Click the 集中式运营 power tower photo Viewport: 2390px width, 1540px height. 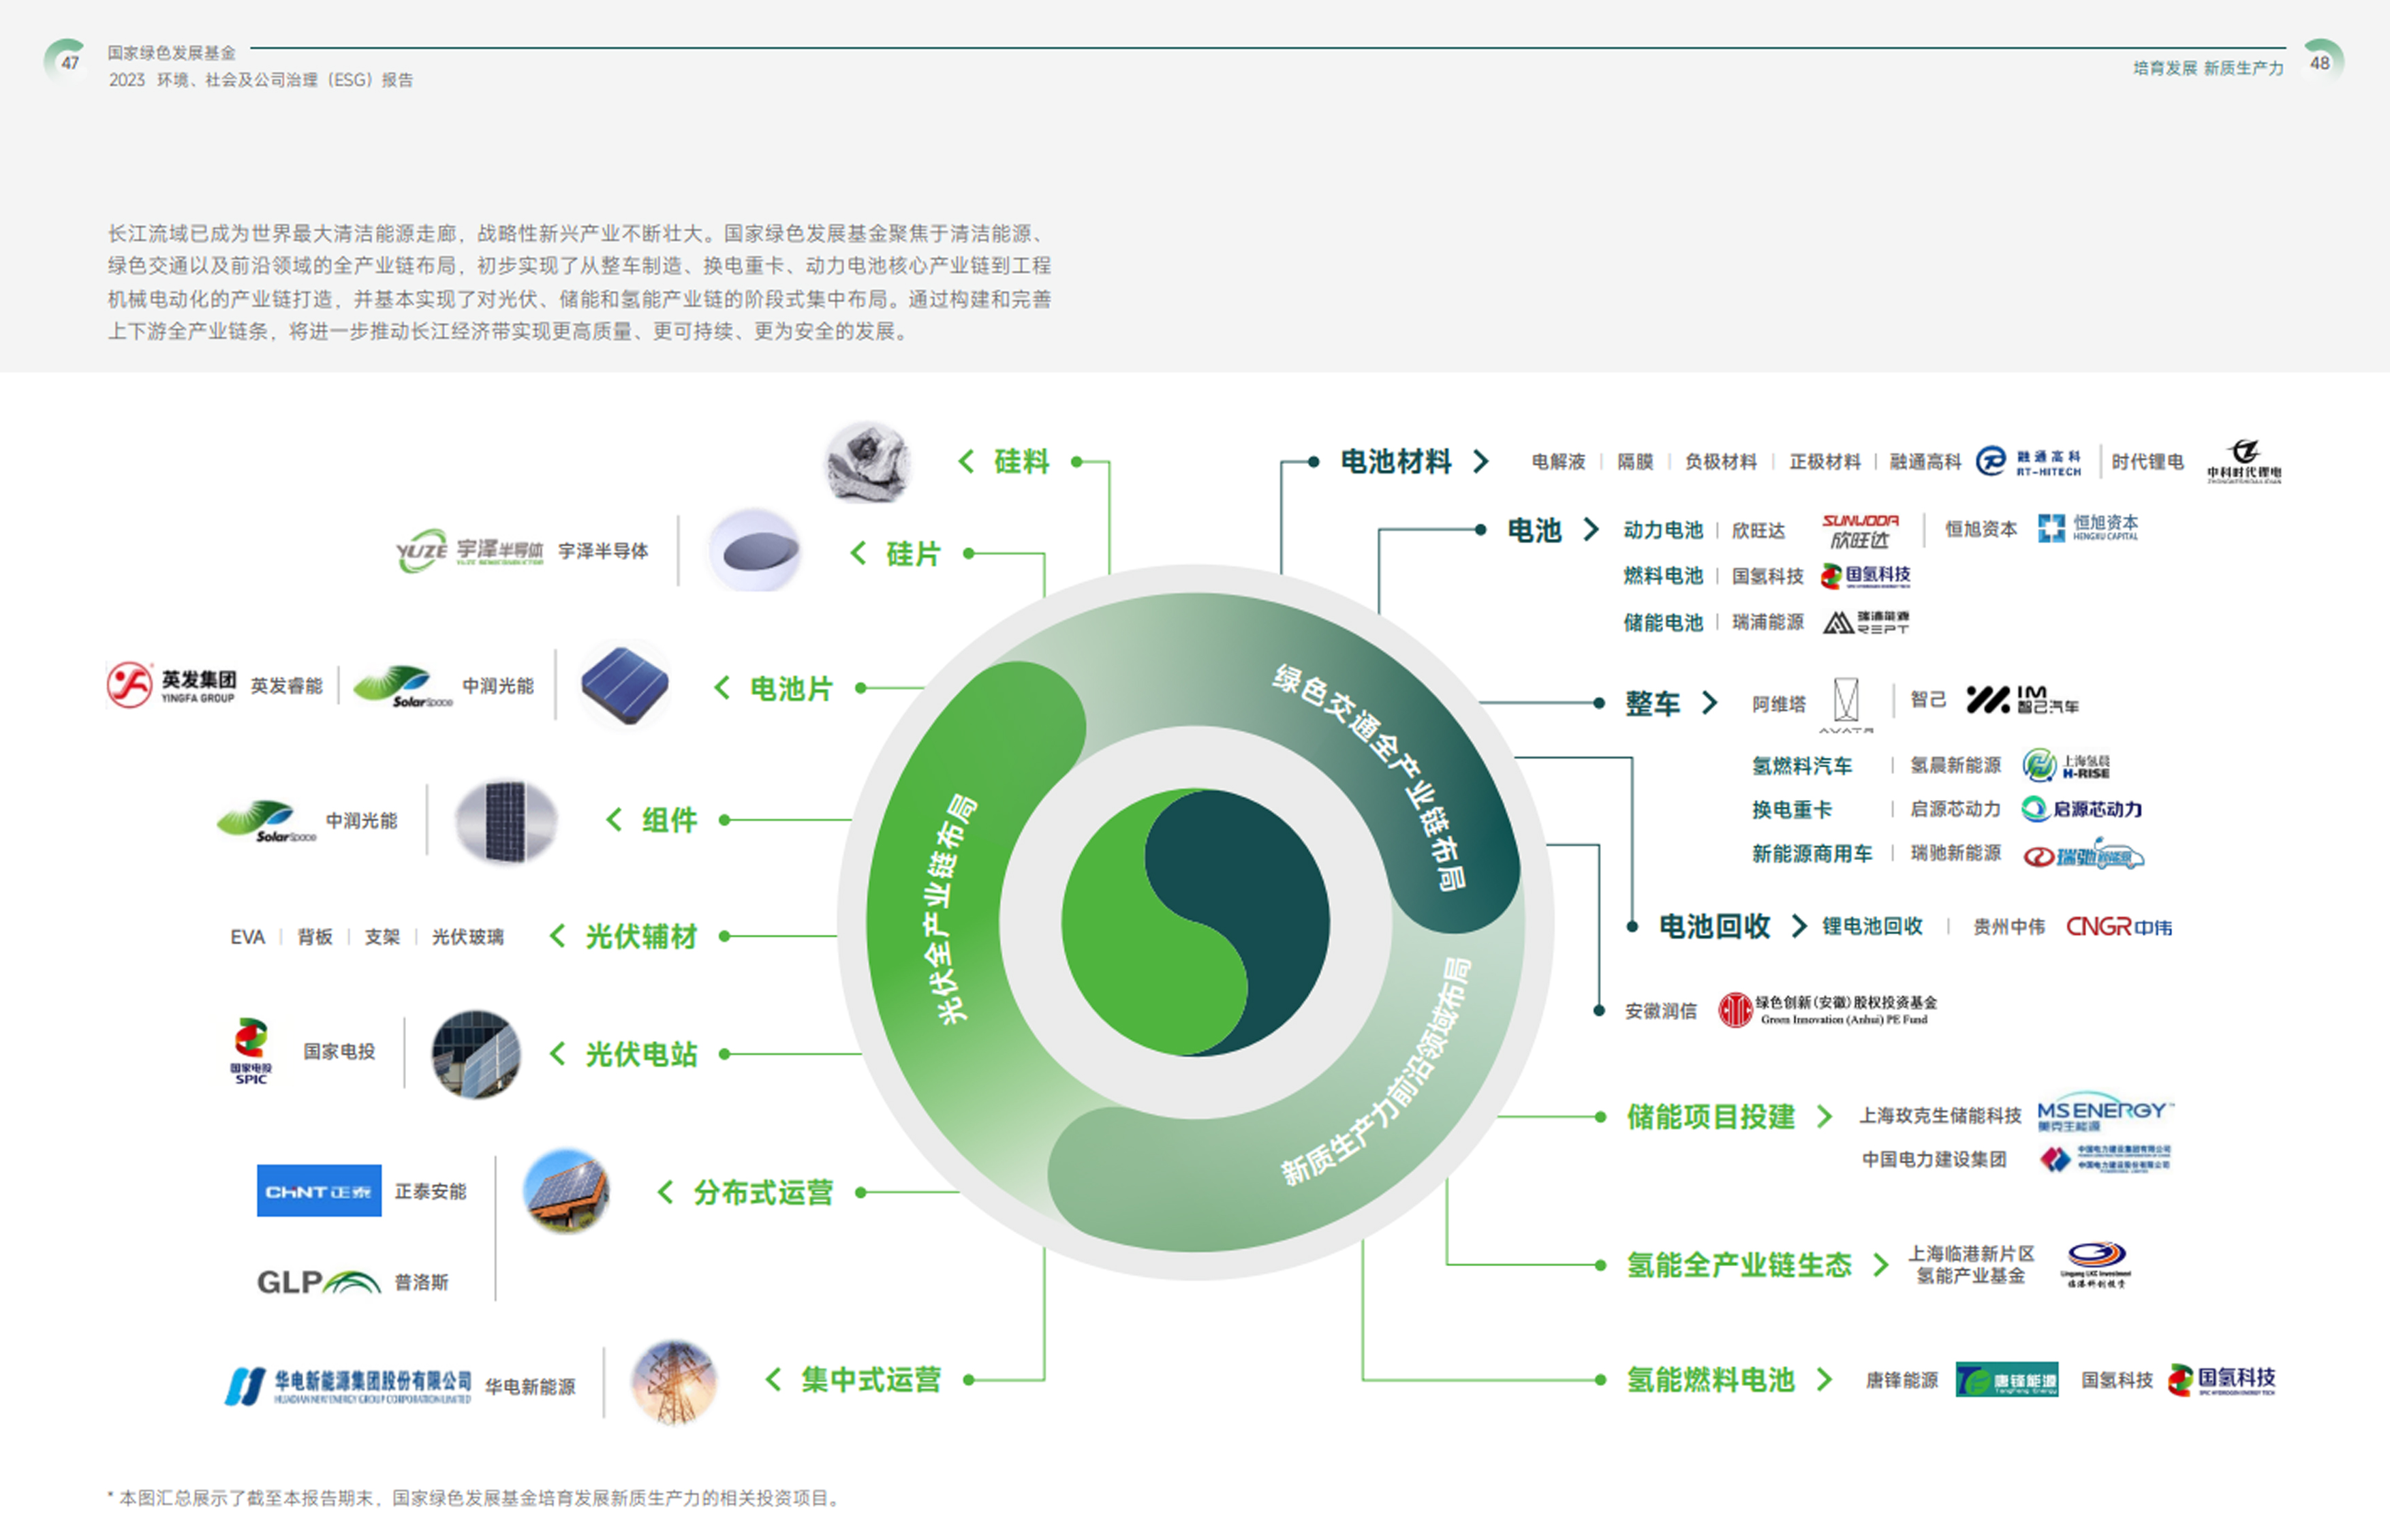coord(674,1382)
